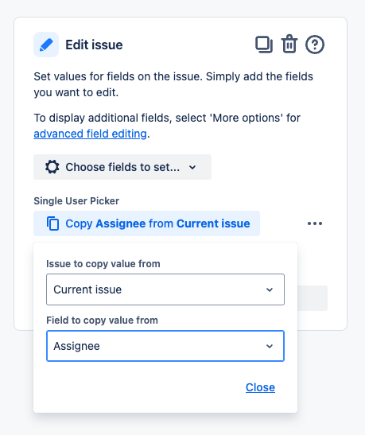Close the copy value popup
This screenshot has width=365, height=435.
(260, 387)
